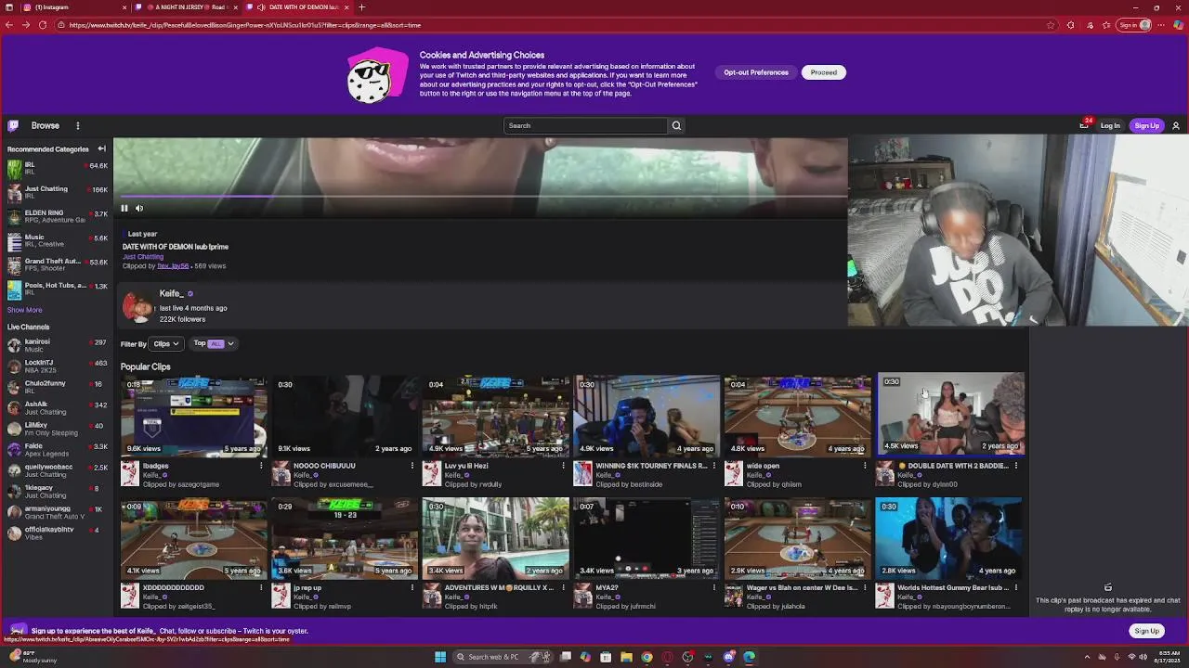Open Google Chrome from taskbar

(x=647, y=657)
